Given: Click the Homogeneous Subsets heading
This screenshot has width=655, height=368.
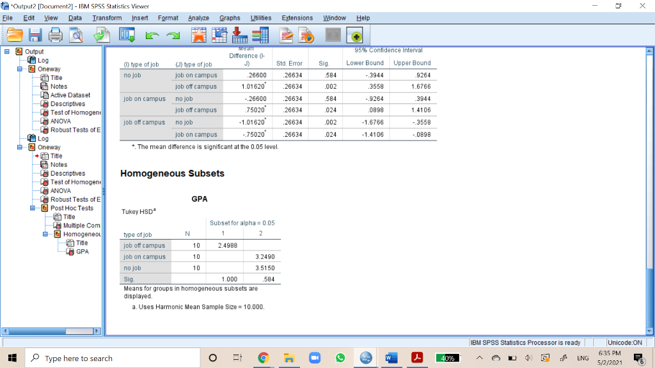Looking at the screenshot, I should 172,174.
